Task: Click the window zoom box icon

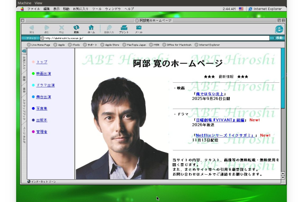Action: tap(279, 20)
